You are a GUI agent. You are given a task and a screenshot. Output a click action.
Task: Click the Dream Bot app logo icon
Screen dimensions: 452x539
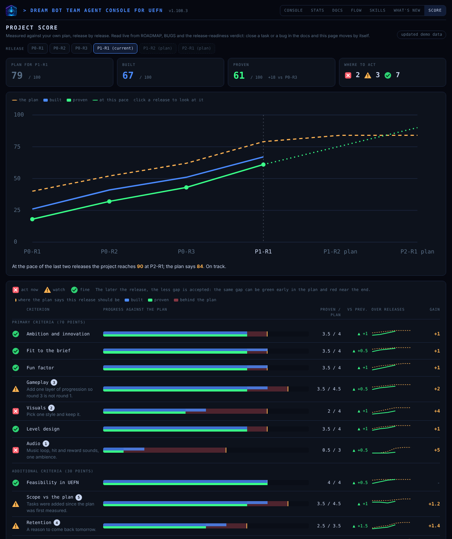pyautogui.click(x=11, y=11)
